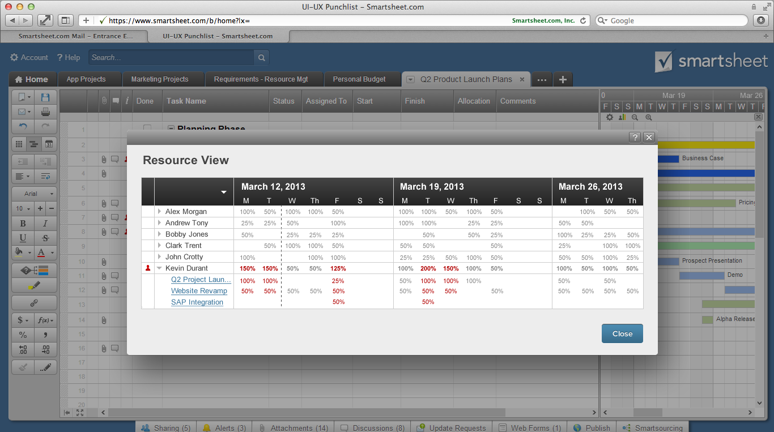
Task: Click the Business Case Gantt bar
Action: point(668,159)
